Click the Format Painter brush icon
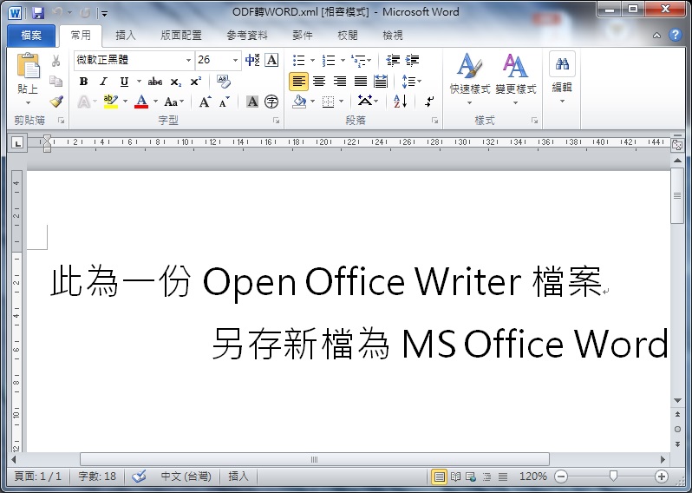The image size is (692, 493). (x=56, y=102)
